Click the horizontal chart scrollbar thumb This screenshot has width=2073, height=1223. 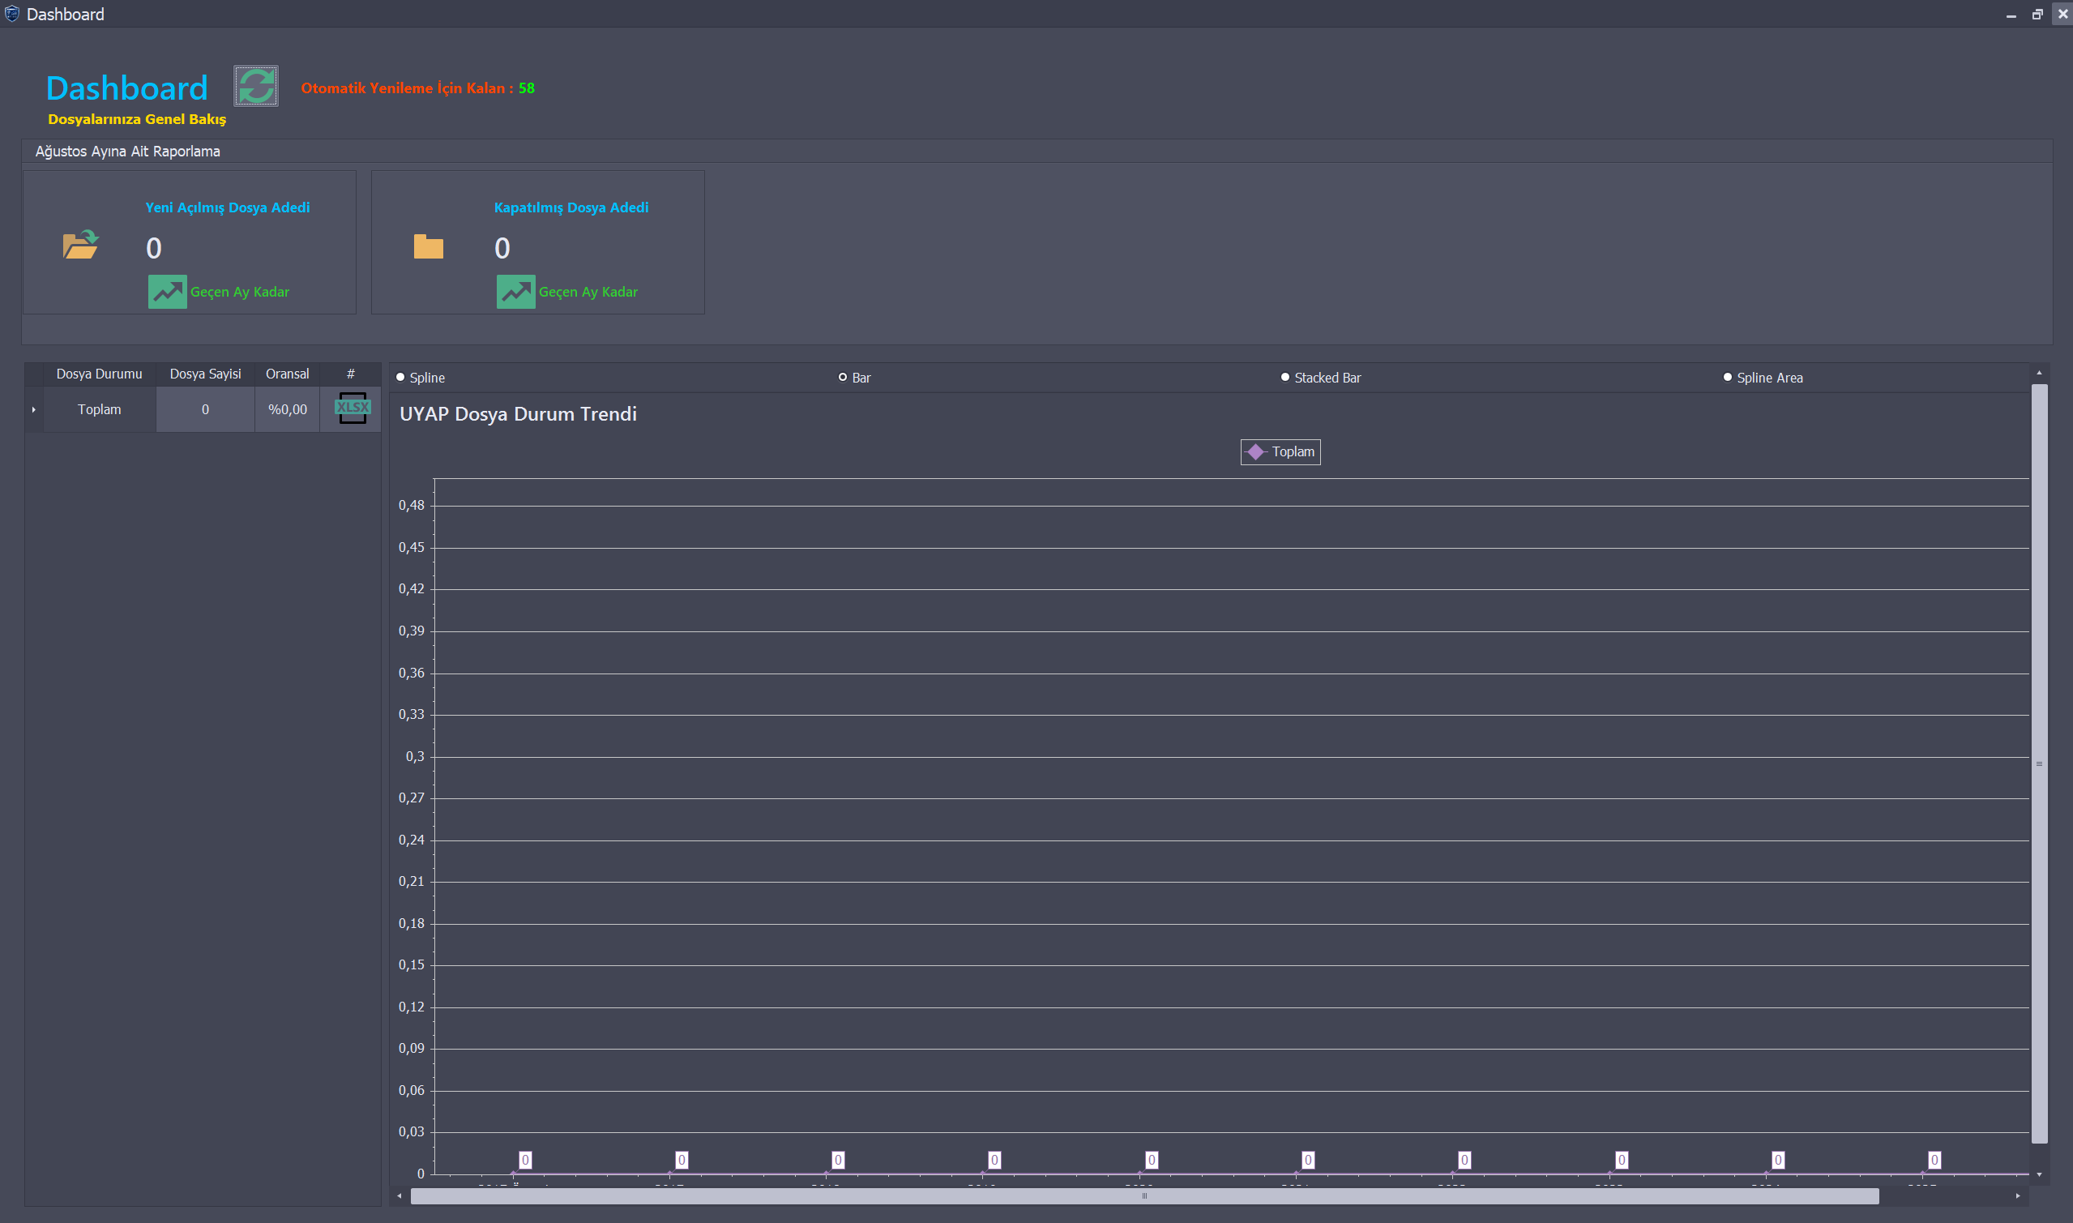click(1144, 1195)
